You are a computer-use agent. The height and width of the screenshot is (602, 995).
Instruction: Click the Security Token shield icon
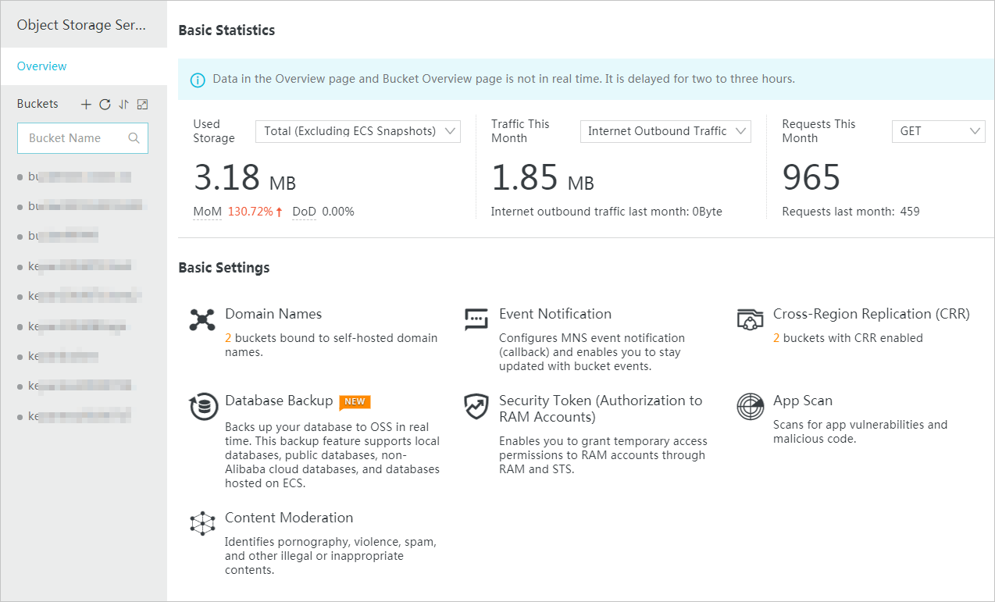(476, 407)
